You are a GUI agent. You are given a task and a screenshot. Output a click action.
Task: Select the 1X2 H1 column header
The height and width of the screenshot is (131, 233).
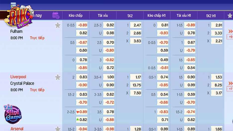click(211, 16)
